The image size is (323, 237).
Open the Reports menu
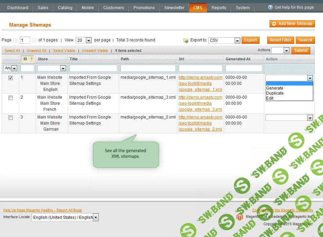tap(219, 7)
